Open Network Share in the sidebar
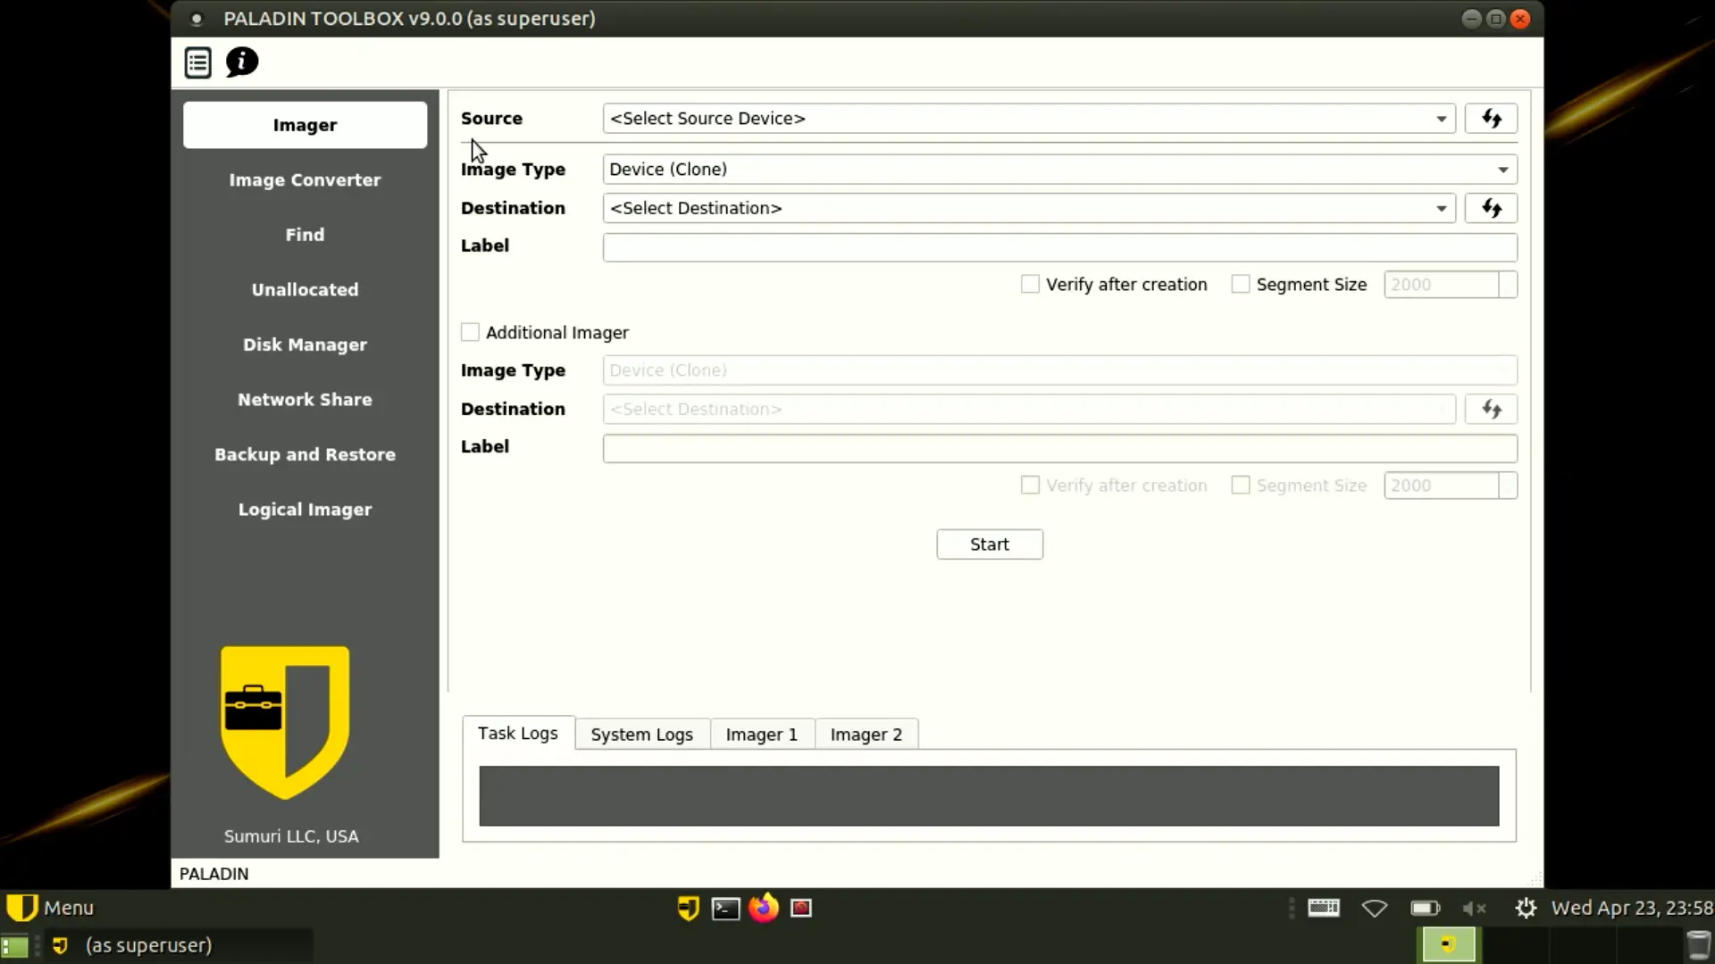Image resolution: width=1715 pixels, height=964 pixels. pos(305,400)
